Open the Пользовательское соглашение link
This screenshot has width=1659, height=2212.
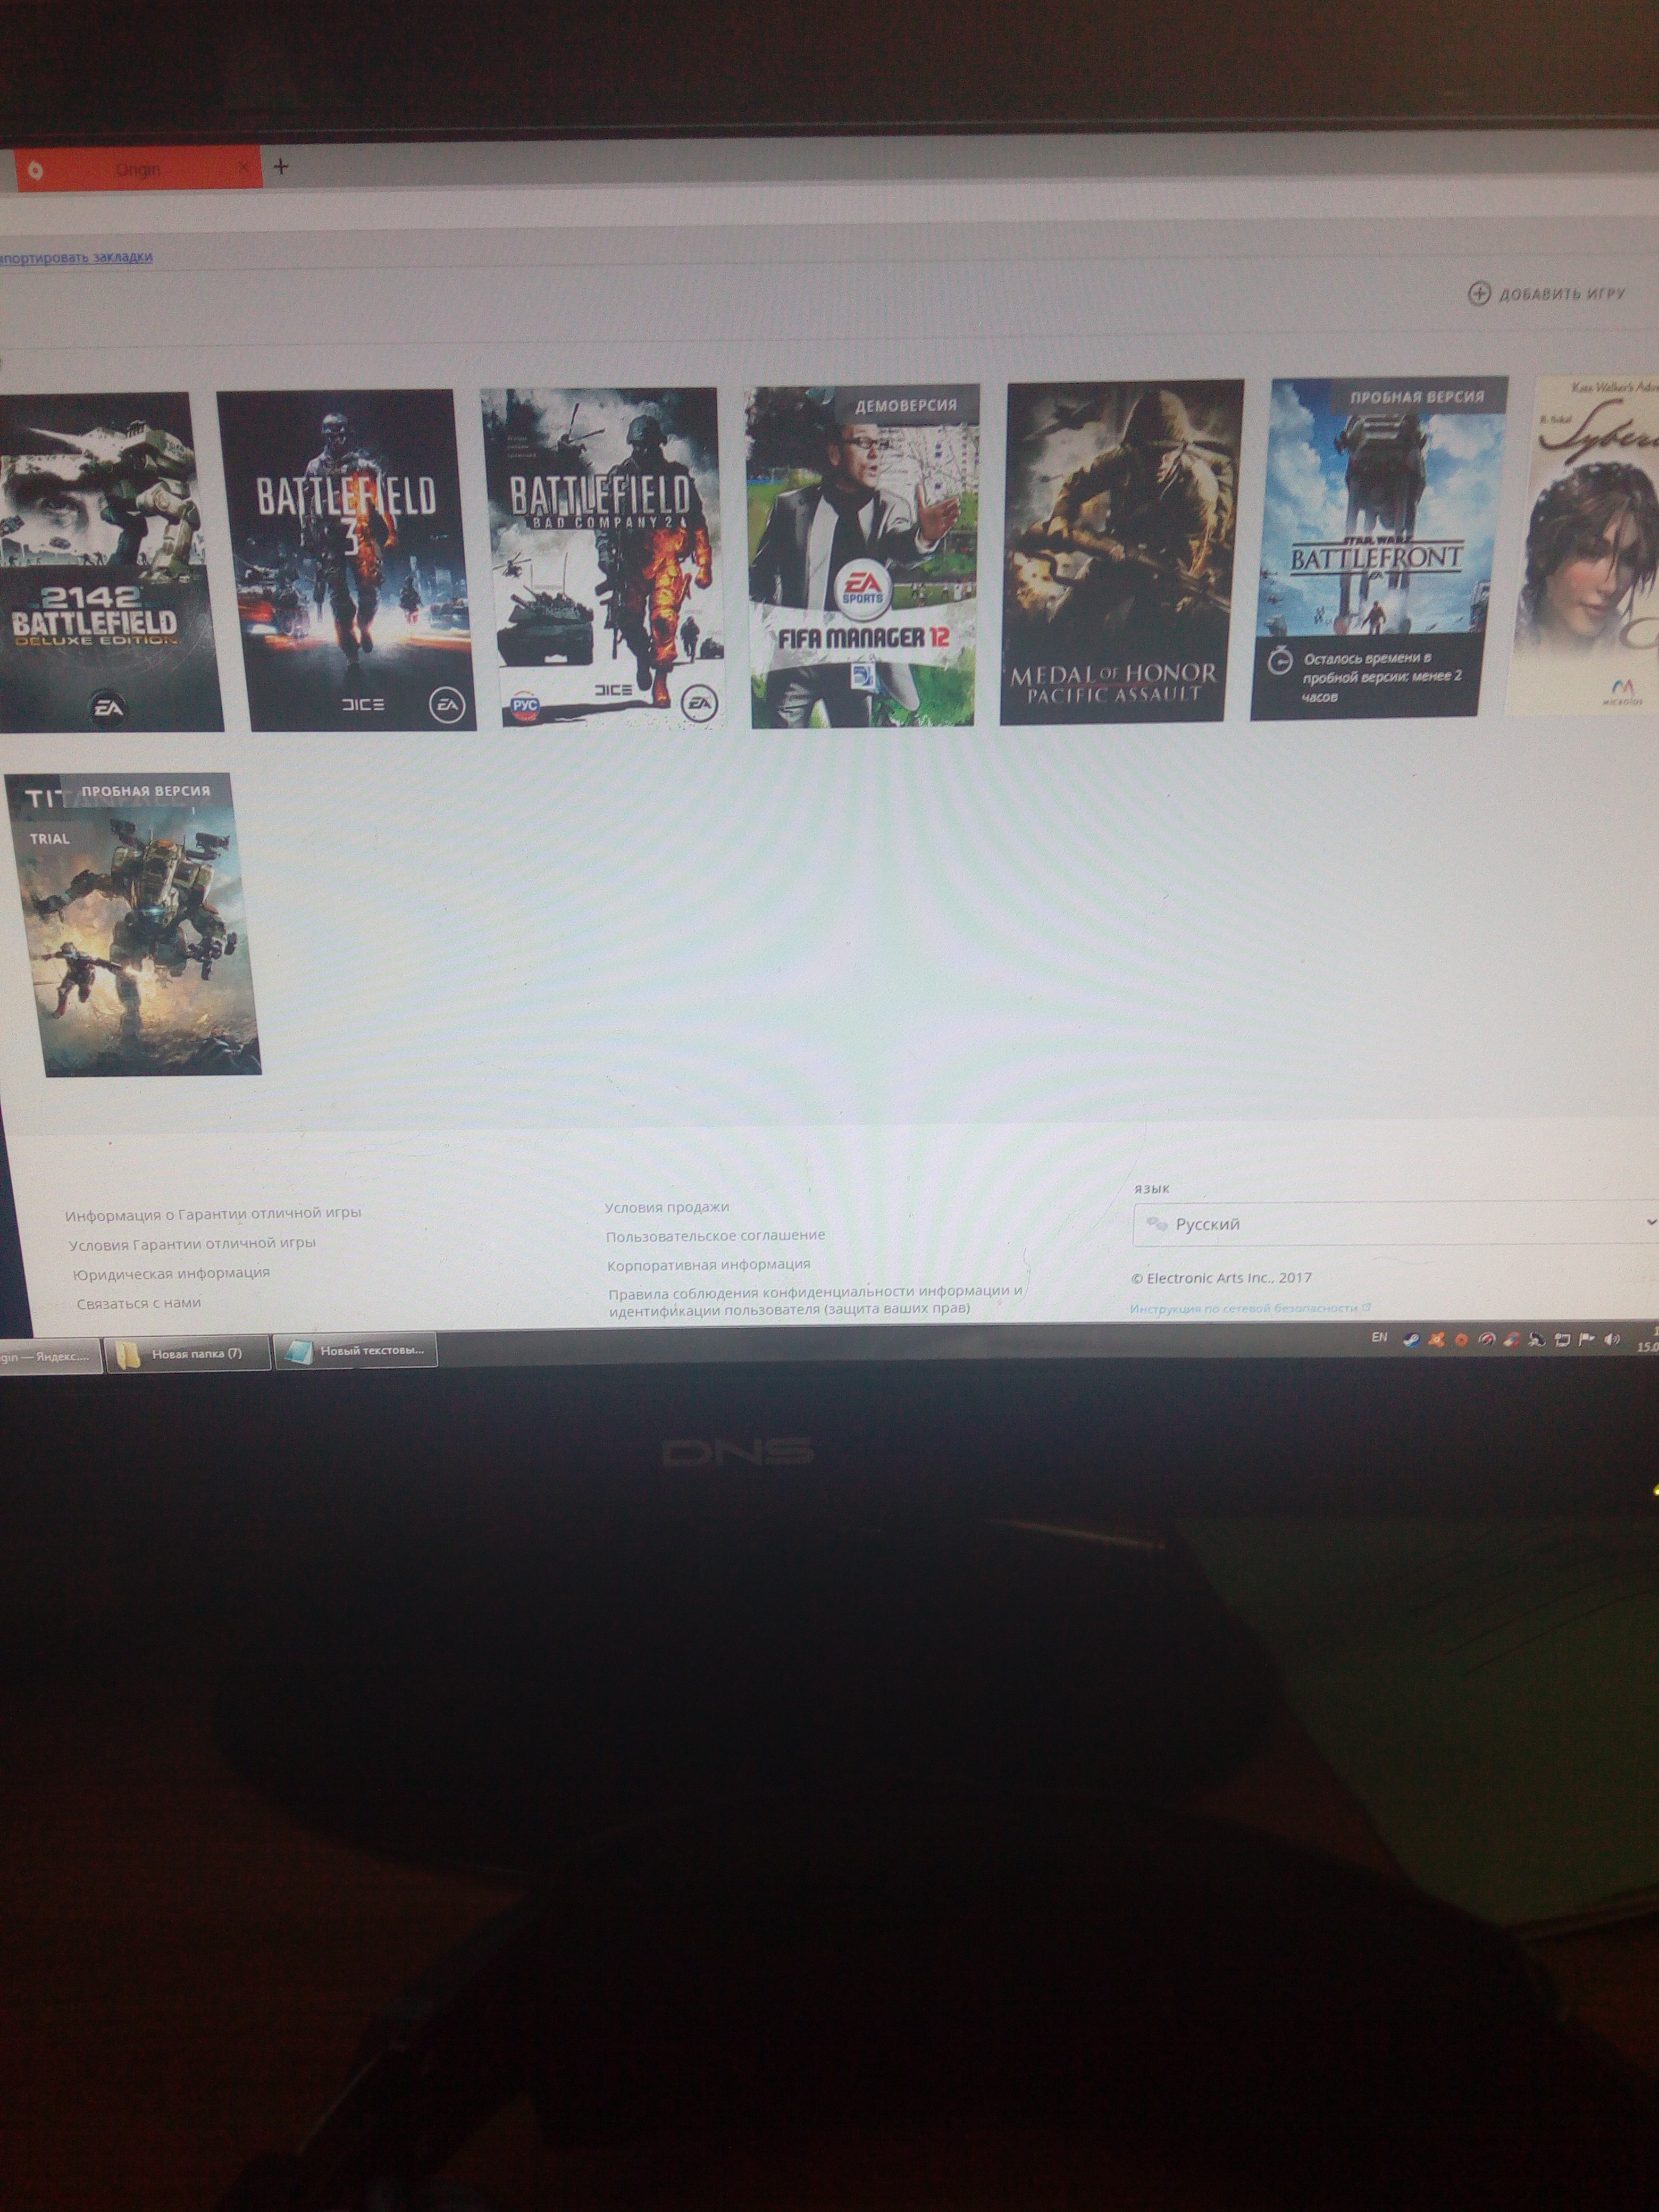click(715, 1236)
